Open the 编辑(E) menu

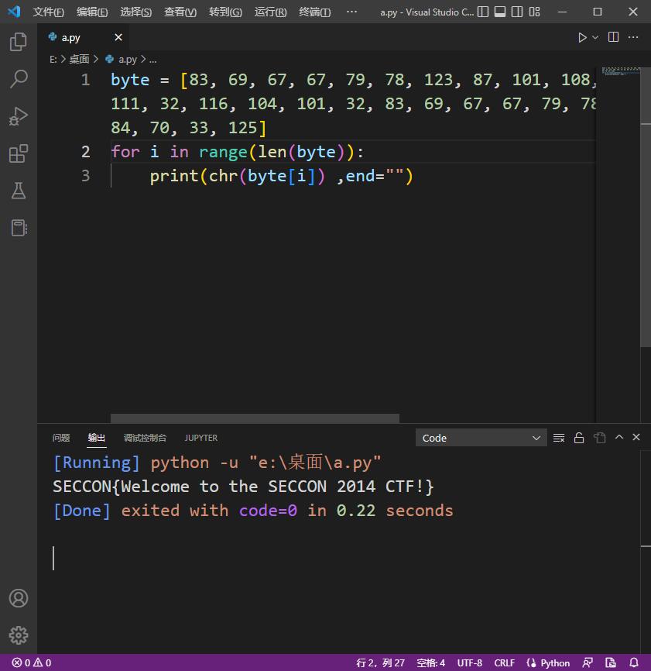92,12
